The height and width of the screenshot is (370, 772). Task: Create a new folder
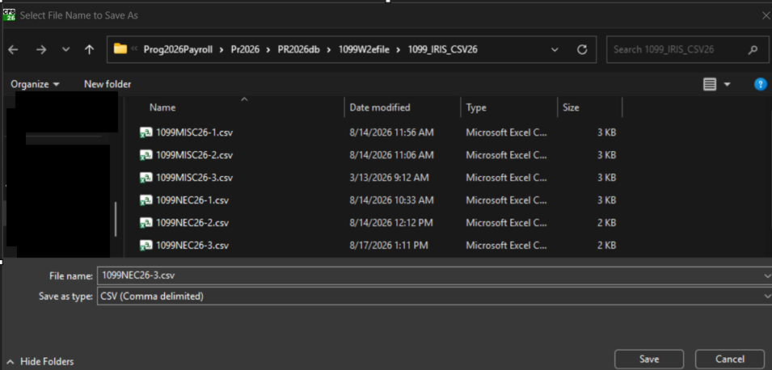click(x=108, y=84)
